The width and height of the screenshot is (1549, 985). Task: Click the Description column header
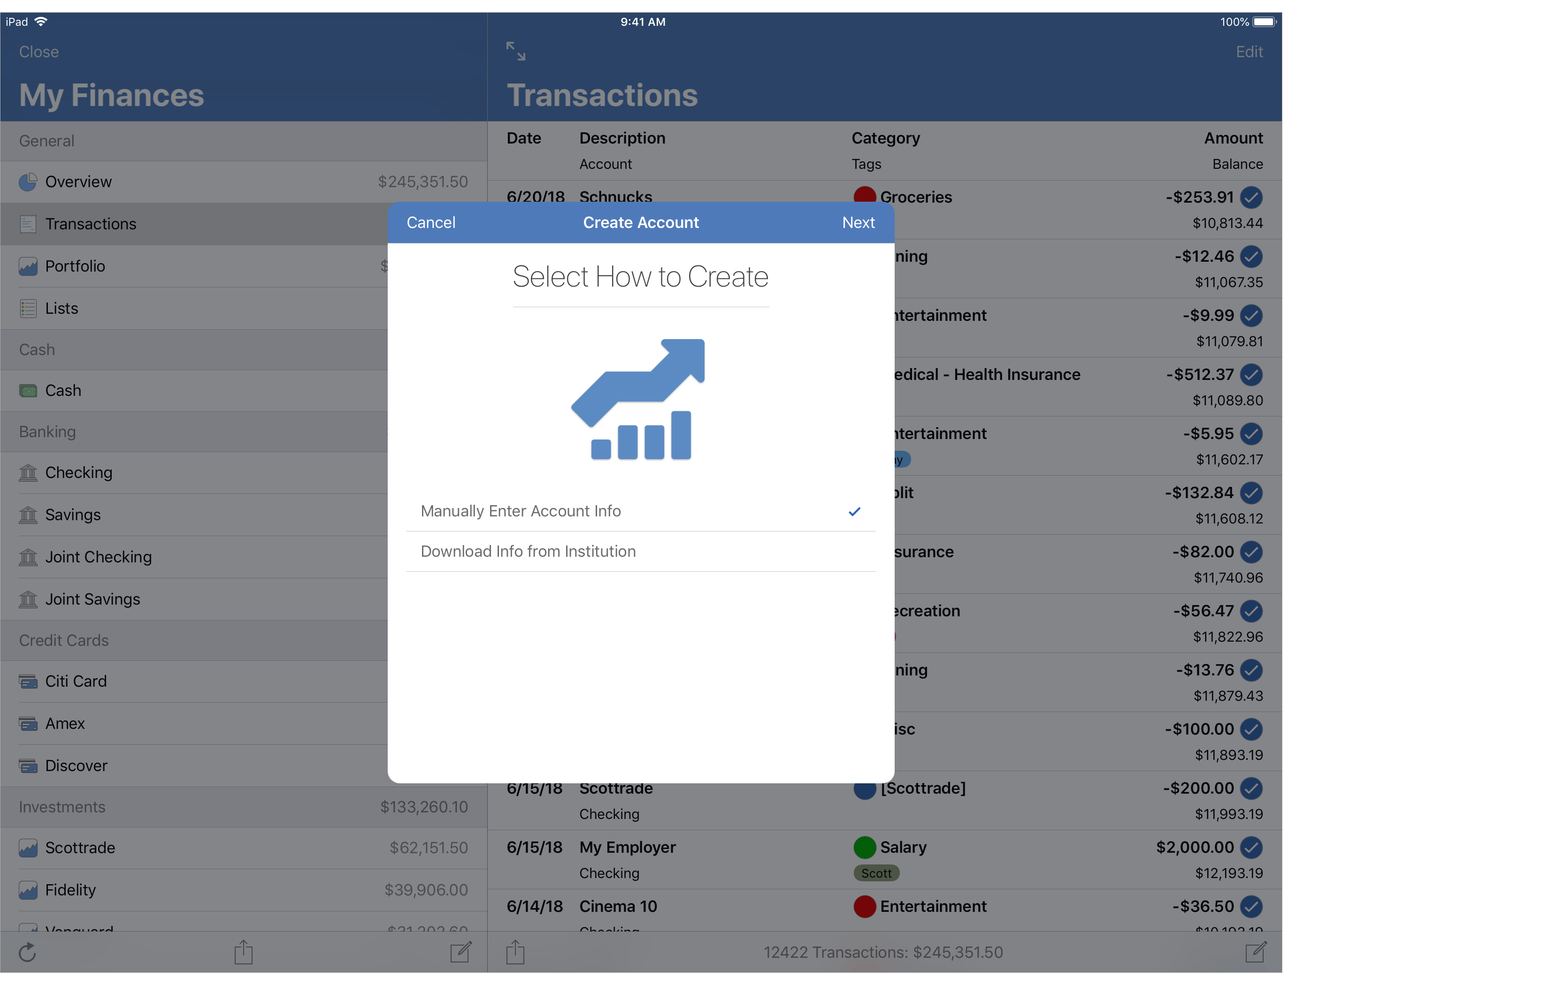pos(622,138)
